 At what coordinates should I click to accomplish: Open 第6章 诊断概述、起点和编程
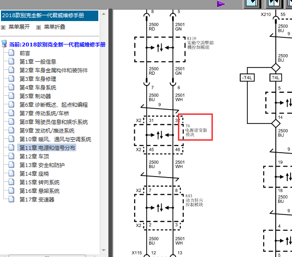click(x=54, y=105)
